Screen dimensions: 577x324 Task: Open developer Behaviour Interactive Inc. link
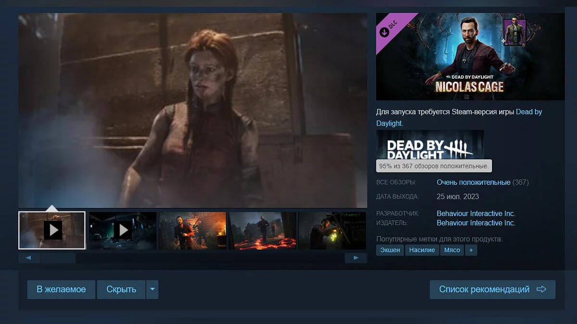(476, 214)
